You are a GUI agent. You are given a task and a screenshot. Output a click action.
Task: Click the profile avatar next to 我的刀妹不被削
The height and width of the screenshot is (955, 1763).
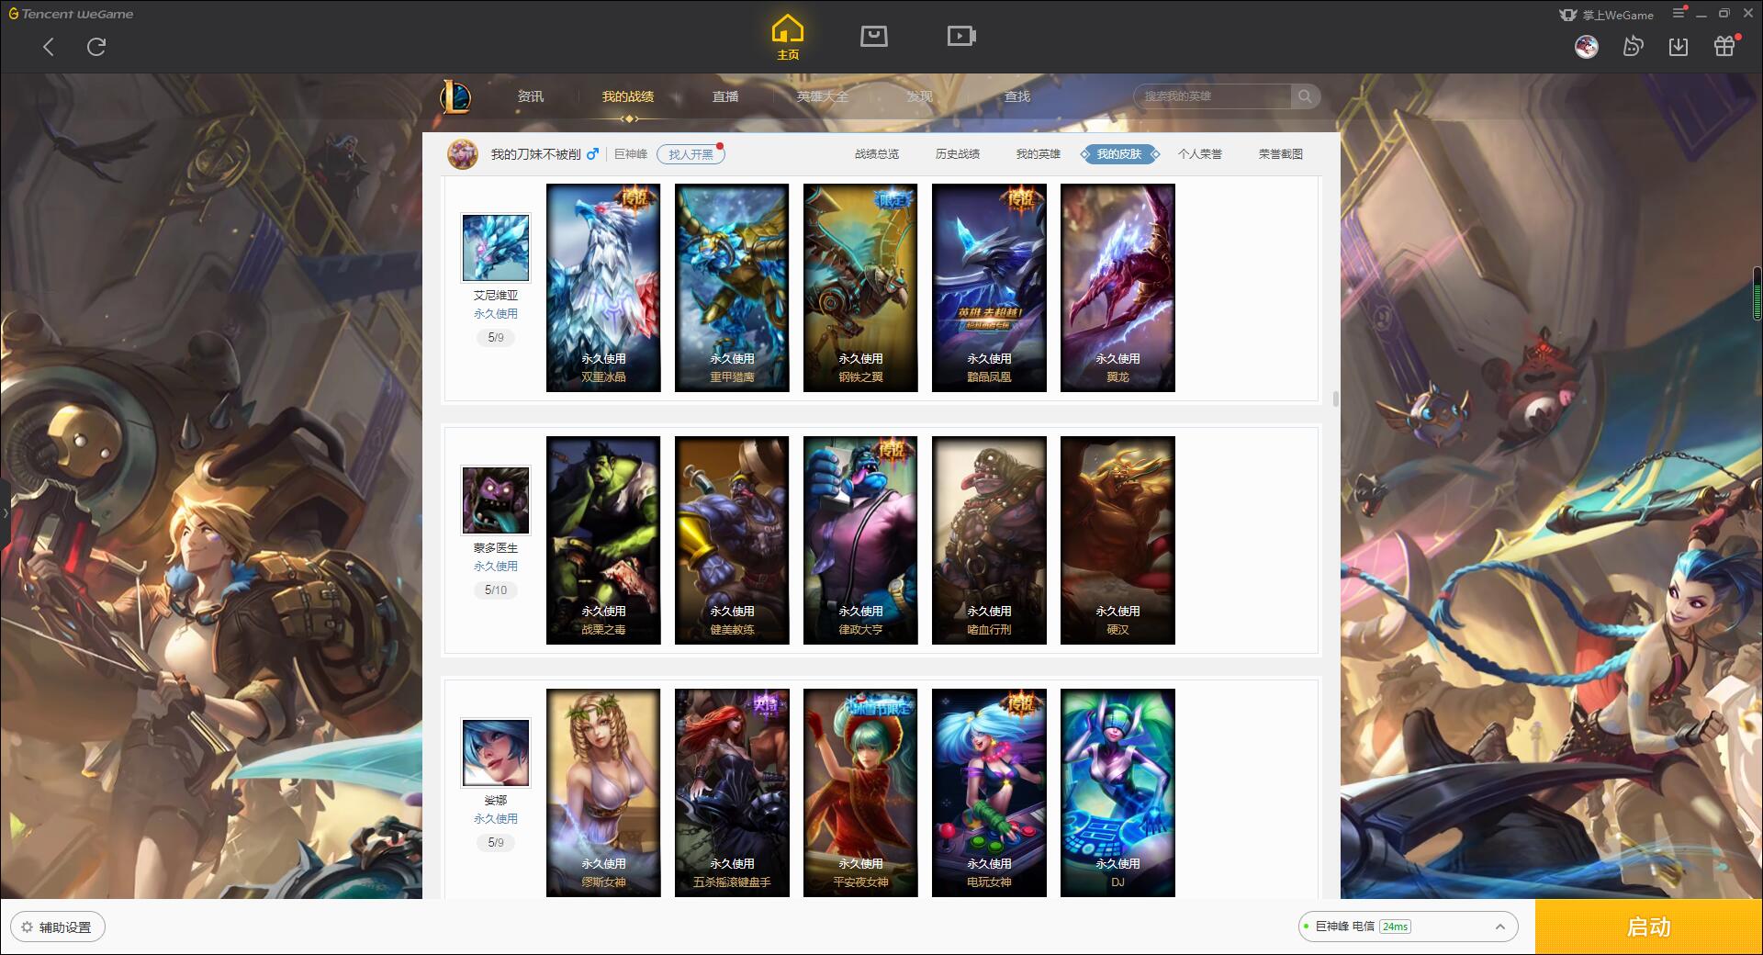(x=463, y=154)
